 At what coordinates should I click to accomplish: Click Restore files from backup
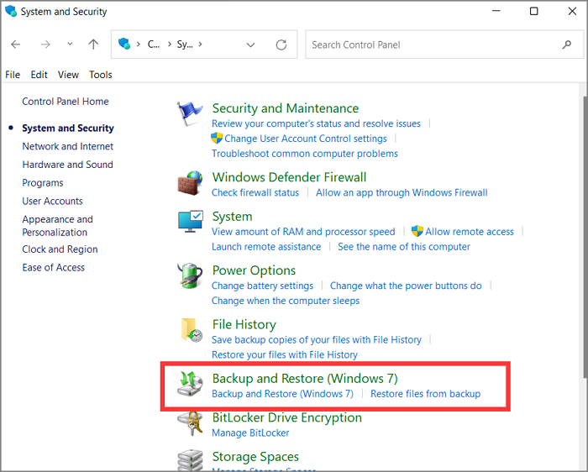coord(425,394)
